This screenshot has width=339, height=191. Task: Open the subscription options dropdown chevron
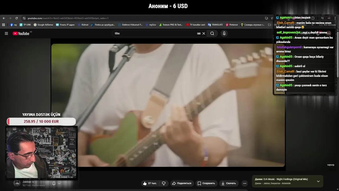coord(59,183)
